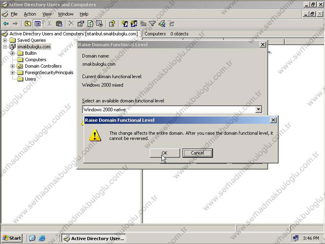Click the Back arrow toolbar icon
This screenshot has width=325, height=244.
6,24
